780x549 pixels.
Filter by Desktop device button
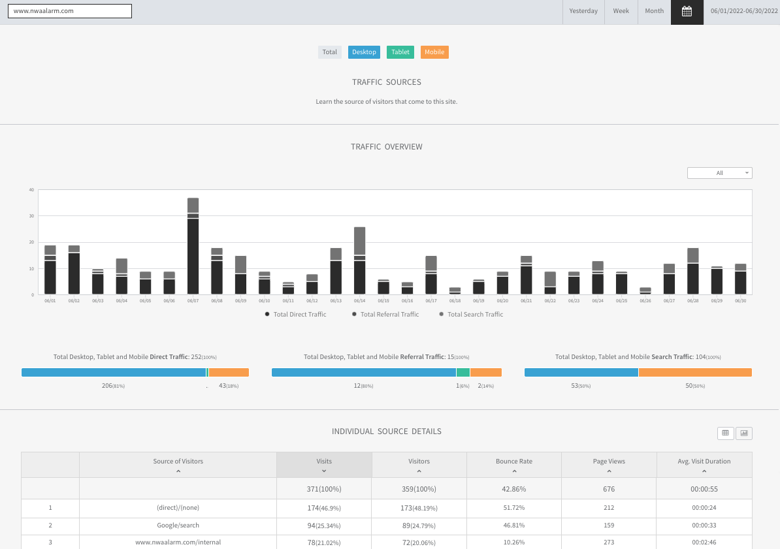tap(364, 52)
